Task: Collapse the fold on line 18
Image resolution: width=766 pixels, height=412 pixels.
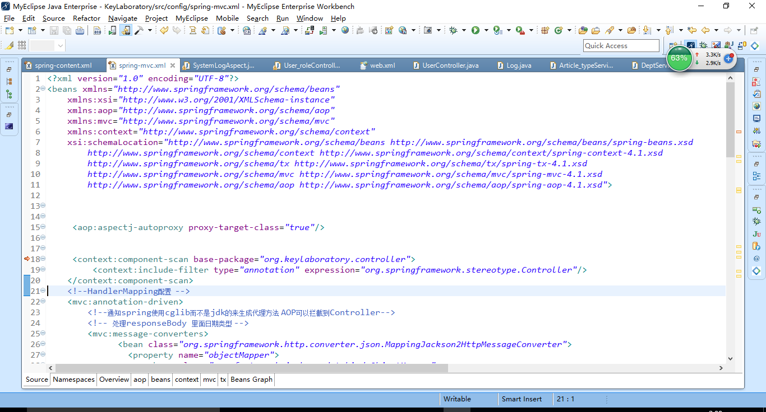Action: coord(43,259)
